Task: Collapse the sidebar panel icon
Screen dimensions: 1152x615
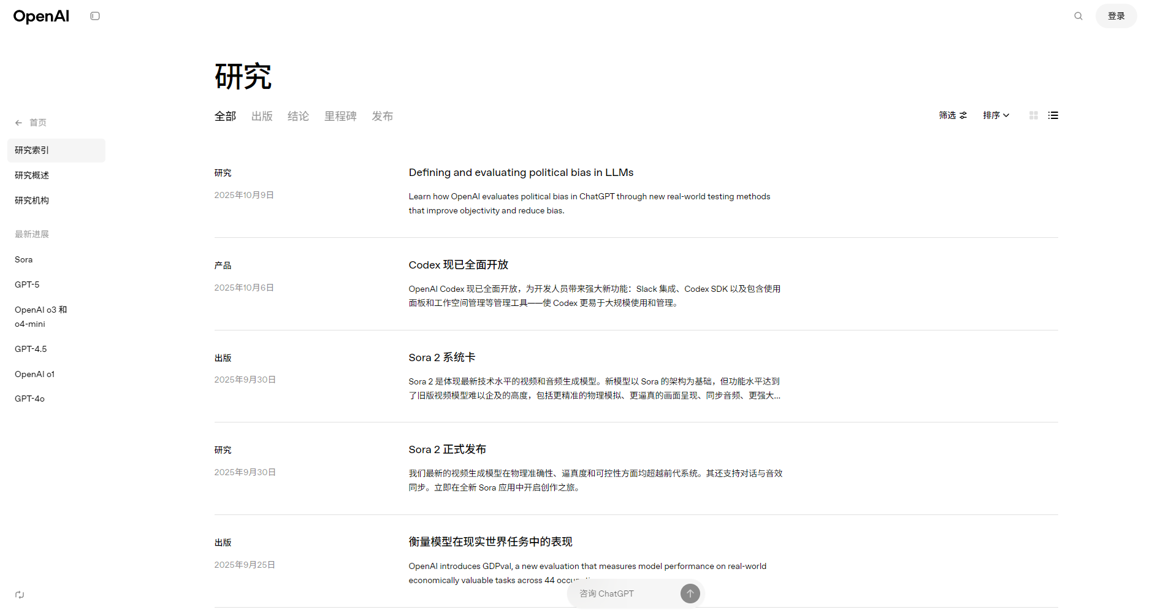Action: (95, 16)
